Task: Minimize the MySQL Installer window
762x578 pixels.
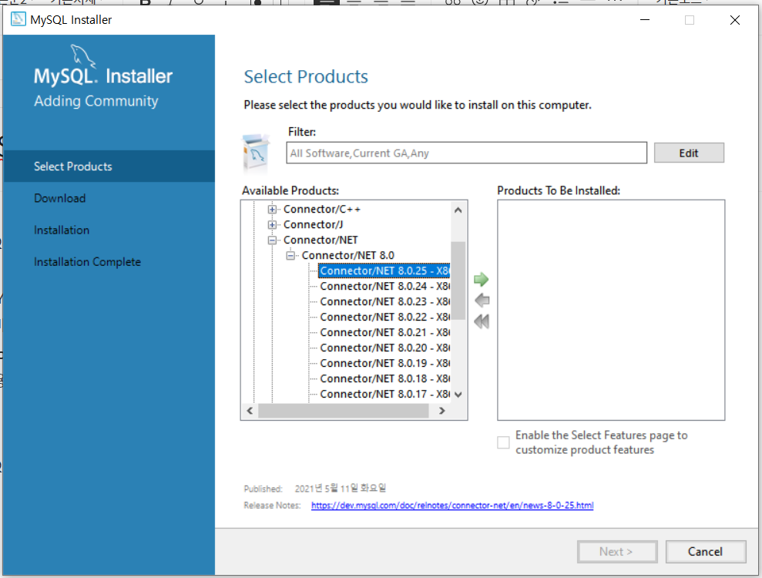Action: tap(645, 20)
